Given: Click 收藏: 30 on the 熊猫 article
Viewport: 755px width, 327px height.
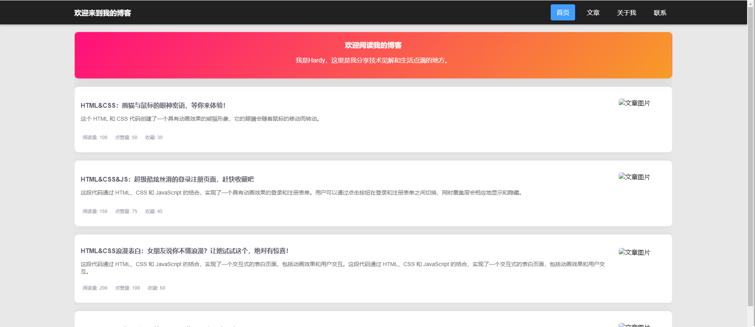Looking at the screenshot, I should pos(154,138).
